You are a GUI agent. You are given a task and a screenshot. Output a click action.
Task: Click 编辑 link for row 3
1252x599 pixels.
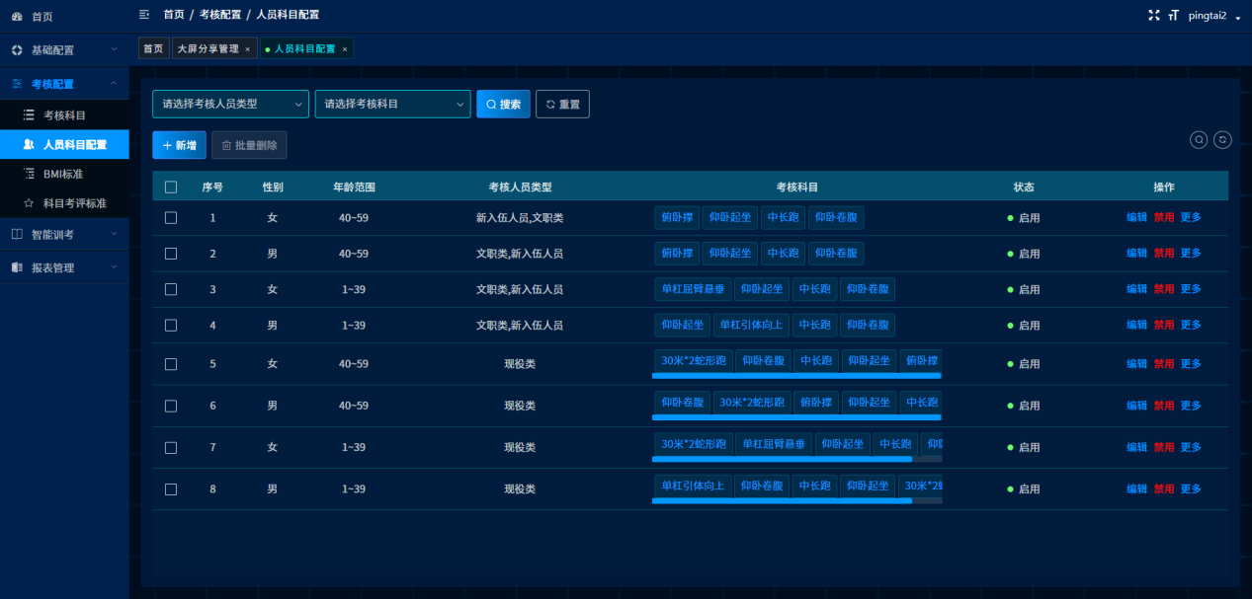tap(1136, 289)
